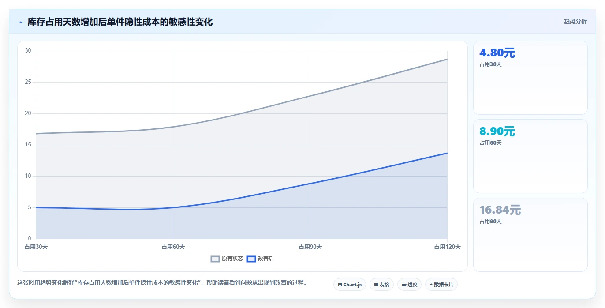Image resolution: width=605 pixels, height=308 pixels.
Task: Click the y-axis value 20
Action: pos(28,113)
